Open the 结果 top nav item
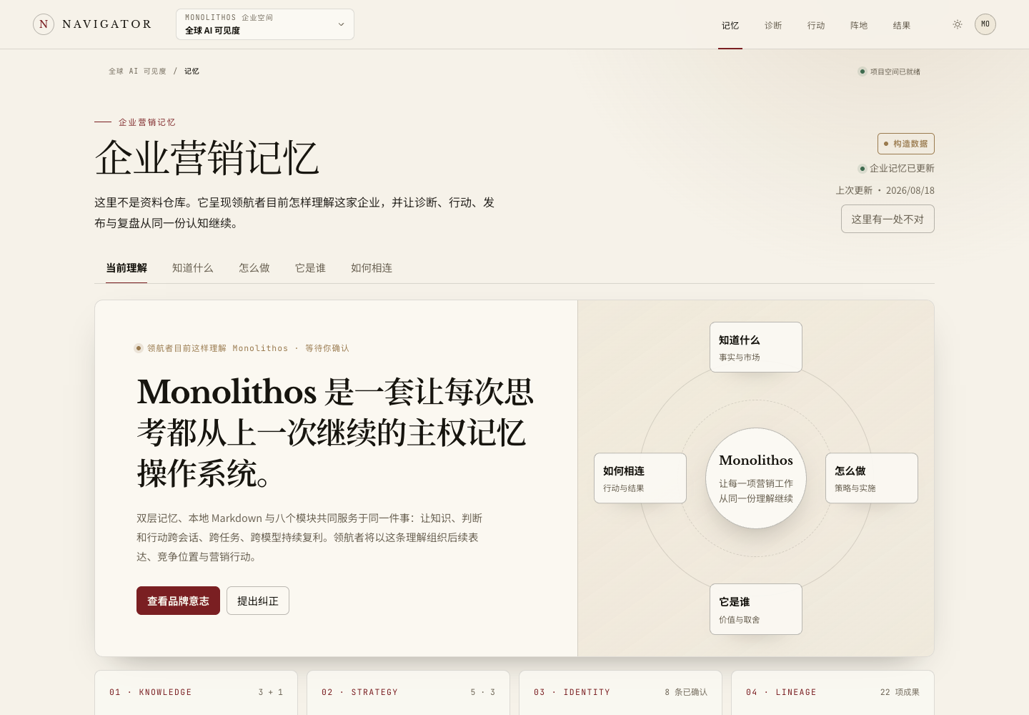Image resolution: width=1029 pixels, height=715 pixels. tap(902, 25)
